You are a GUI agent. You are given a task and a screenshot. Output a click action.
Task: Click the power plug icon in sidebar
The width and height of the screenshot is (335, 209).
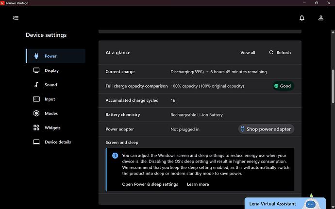coord(36,56)
